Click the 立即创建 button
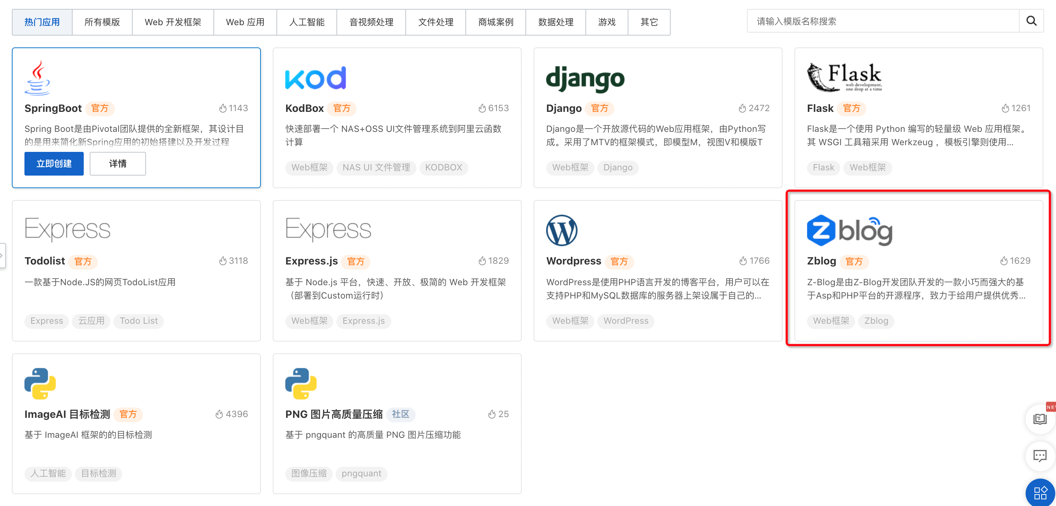The image size is (1056, 506). (x=54, y=163)
